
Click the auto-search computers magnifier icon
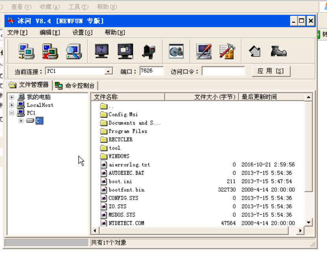74,52
